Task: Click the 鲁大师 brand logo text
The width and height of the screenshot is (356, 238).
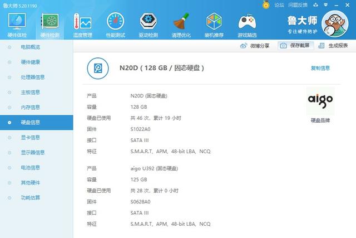Action: point(302,21)
